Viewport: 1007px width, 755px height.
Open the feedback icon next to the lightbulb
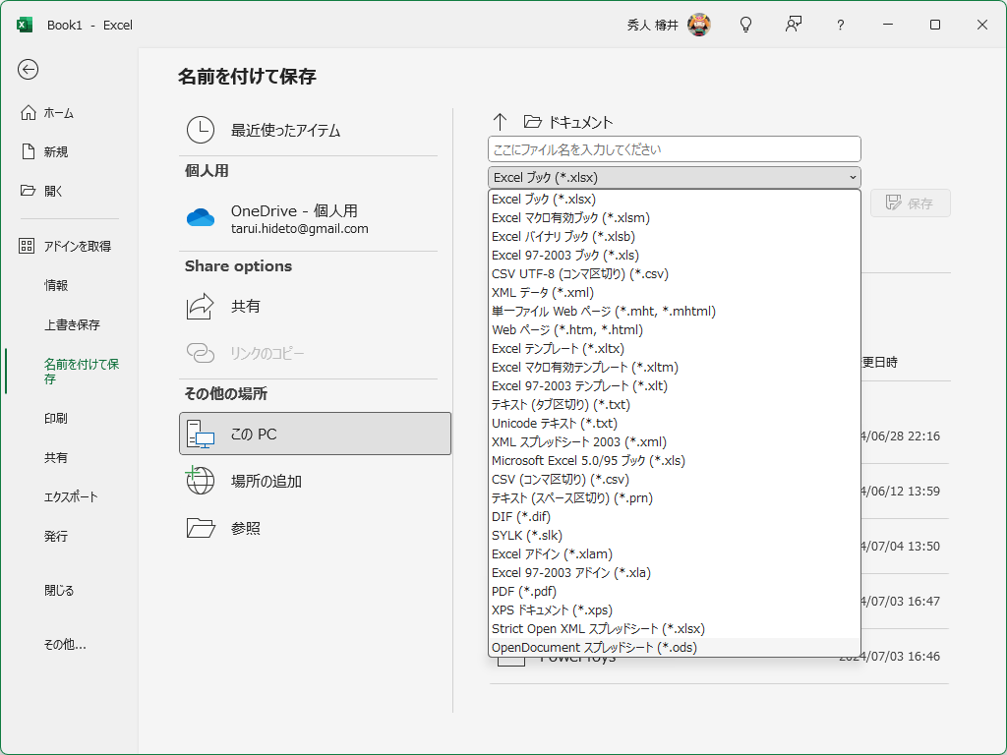[793, 25]
